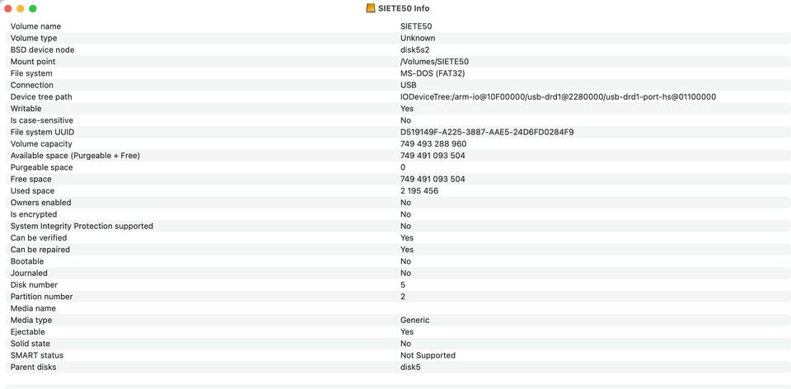Select the Media type Generic value
Viewport: 791px width, 389px height.
pos(414,321)
